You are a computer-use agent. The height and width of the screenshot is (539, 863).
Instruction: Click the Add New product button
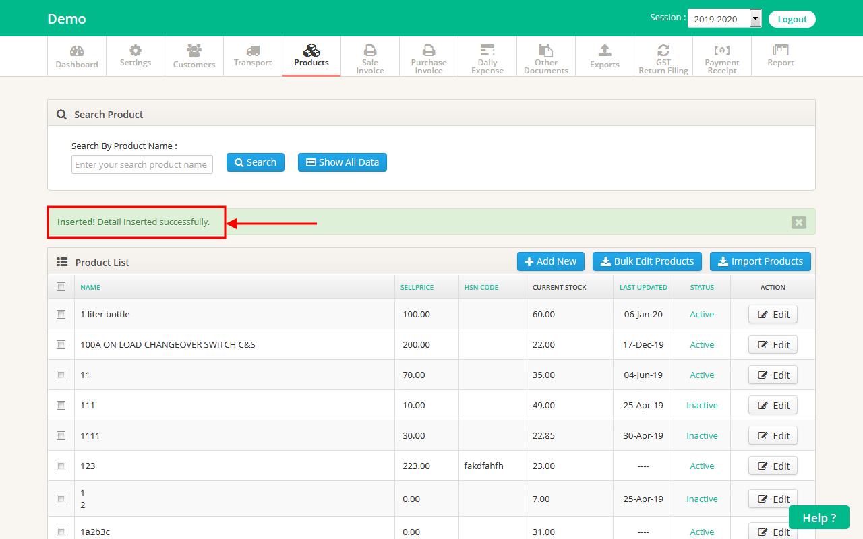click(x=551, y=261)
